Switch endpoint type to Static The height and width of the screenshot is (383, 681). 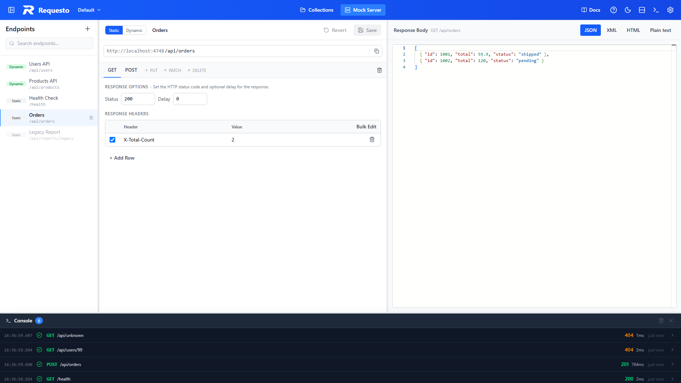pos(114,30)
